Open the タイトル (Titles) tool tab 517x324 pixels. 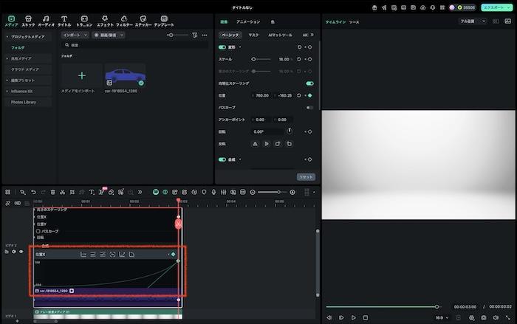pyautogui.click(x=64, y=19)
